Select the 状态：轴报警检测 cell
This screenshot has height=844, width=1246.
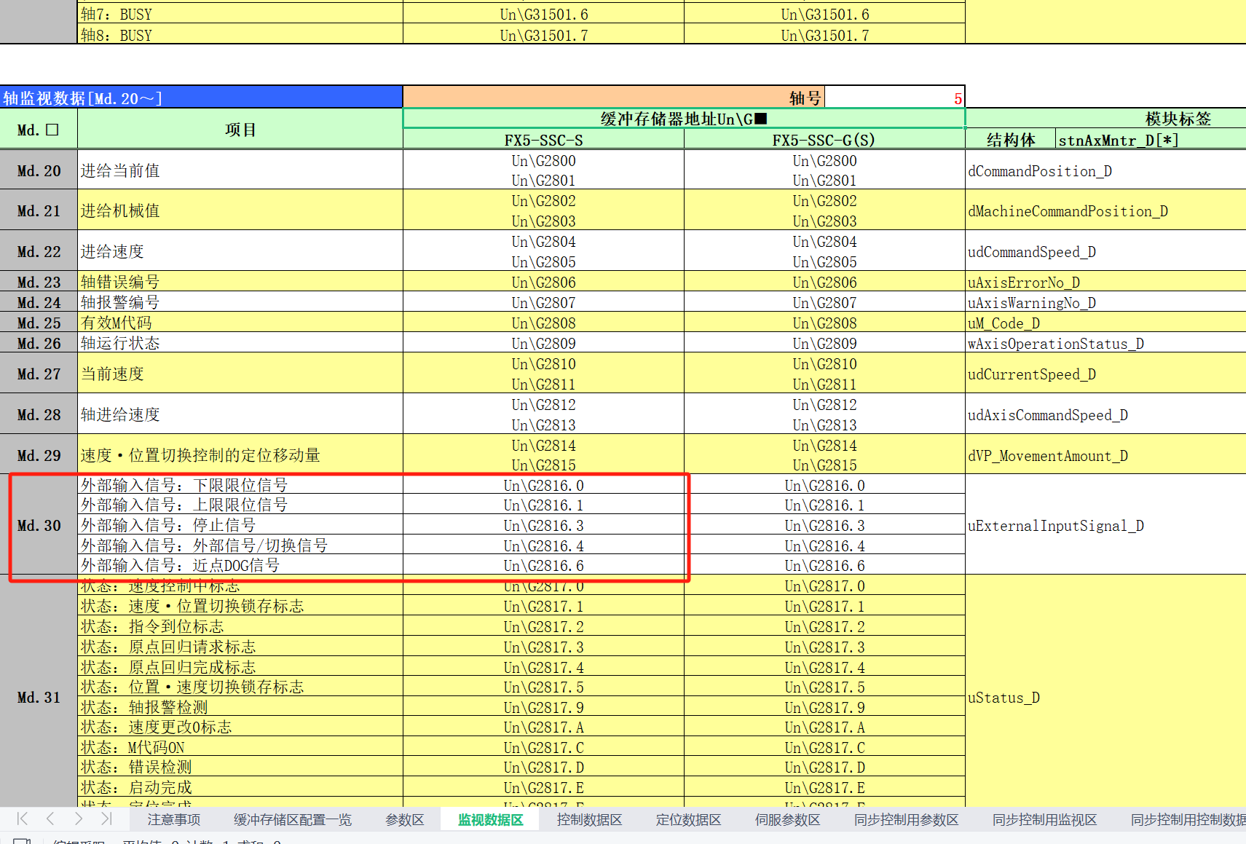pos(240,707)
